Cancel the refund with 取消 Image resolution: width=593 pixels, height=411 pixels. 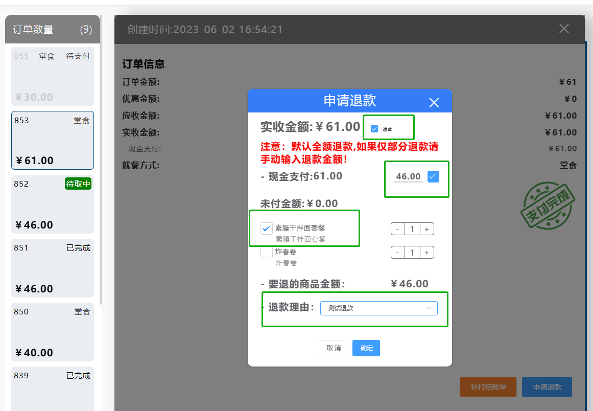pos(333,348)
